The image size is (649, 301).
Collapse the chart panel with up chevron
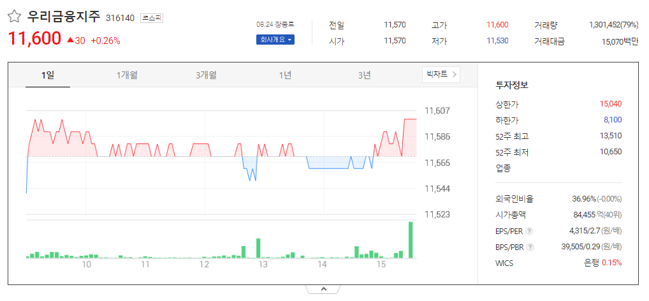click(324, 289)
